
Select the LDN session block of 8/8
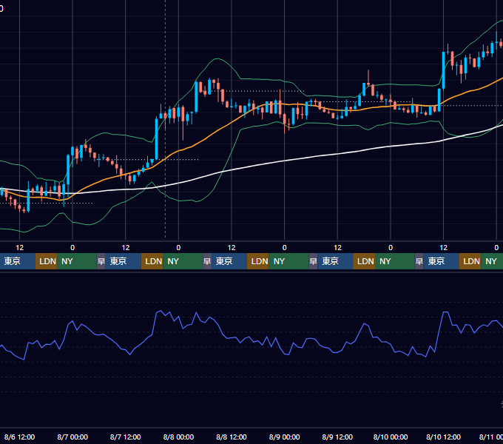258,261
